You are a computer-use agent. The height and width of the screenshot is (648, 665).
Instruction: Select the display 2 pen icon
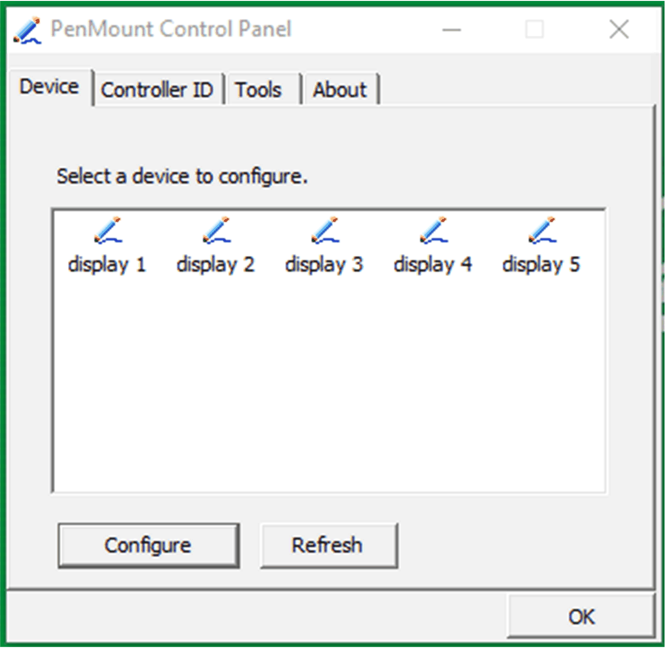coord(216,230)
